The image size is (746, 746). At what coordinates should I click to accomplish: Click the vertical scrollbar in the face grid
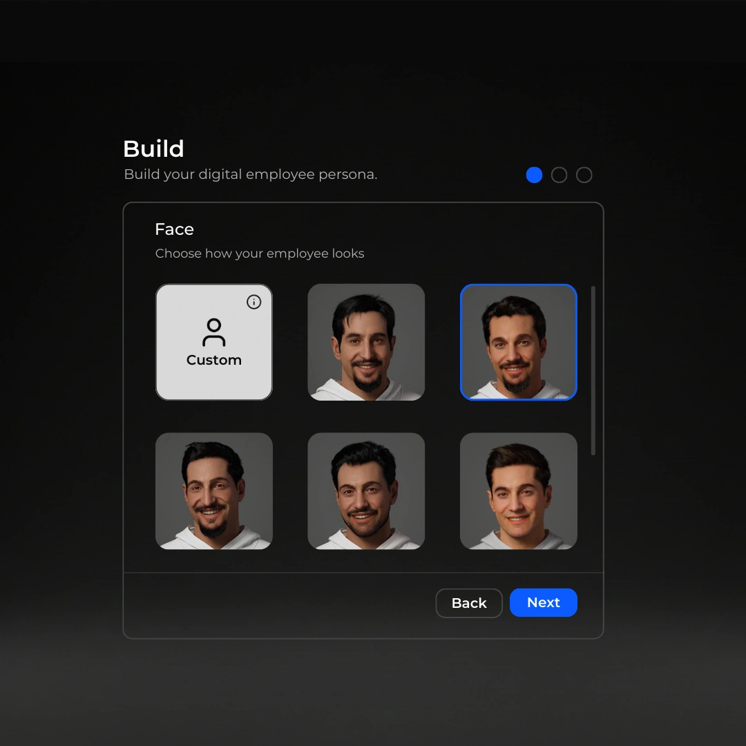pyautogui.click(x=593, y=370)
